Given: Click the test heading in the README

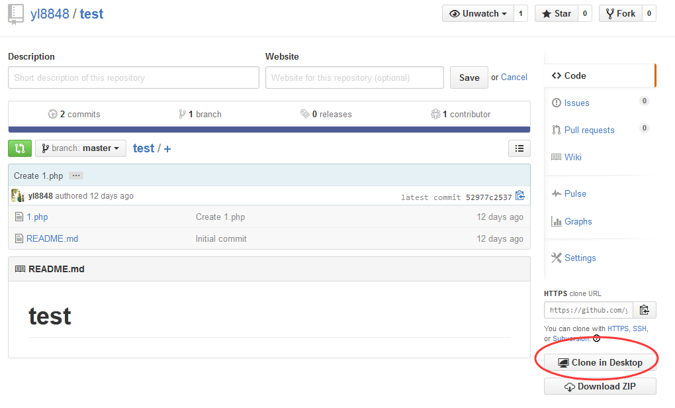Looking at the screenshot, I should (50, 316).
